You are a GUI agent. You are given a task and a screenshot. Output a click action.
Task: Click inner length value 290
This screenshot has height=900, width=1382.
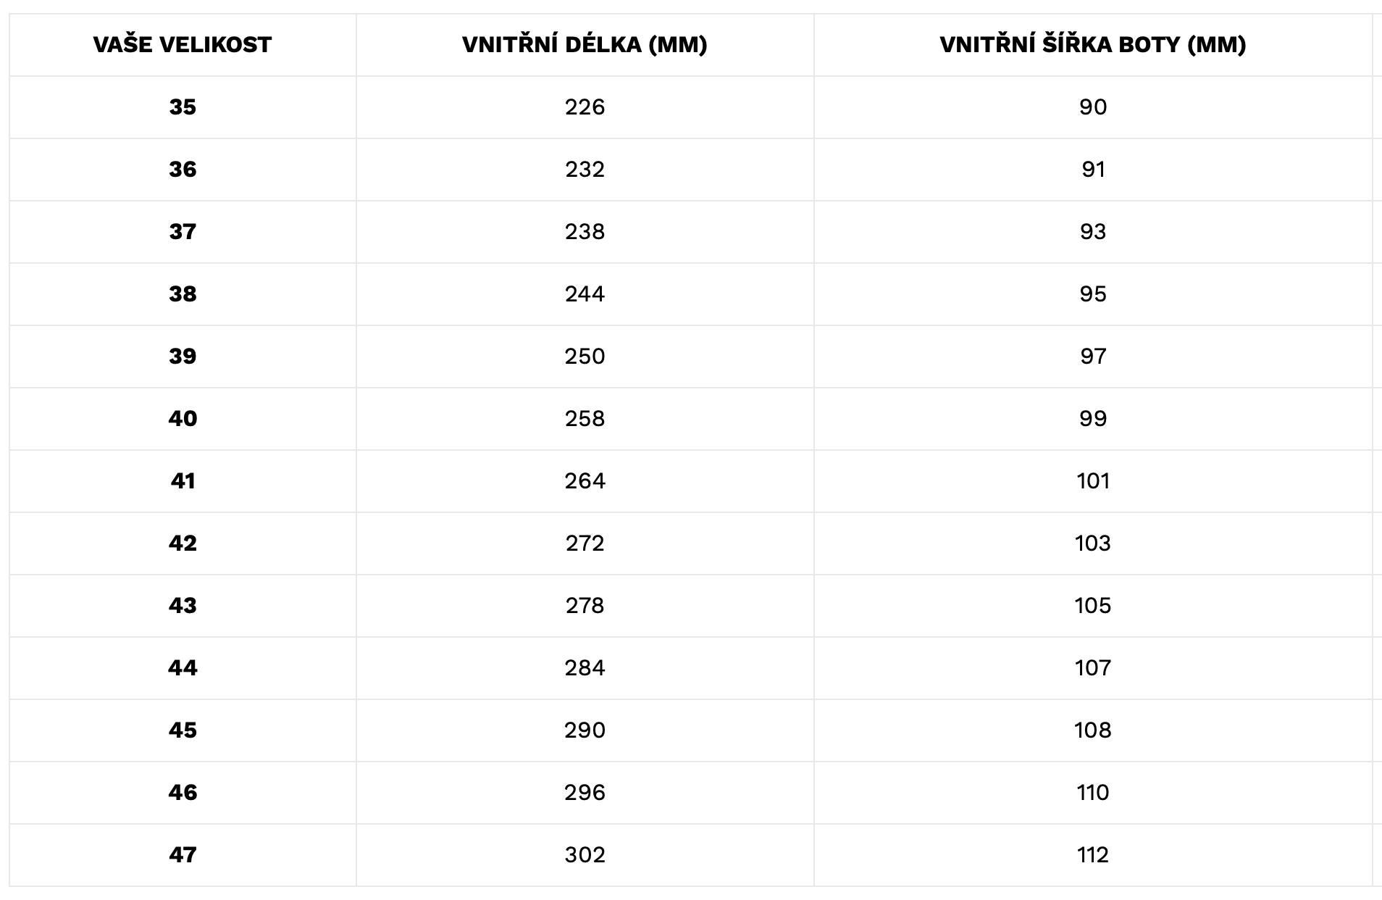[x=585, y=730]
